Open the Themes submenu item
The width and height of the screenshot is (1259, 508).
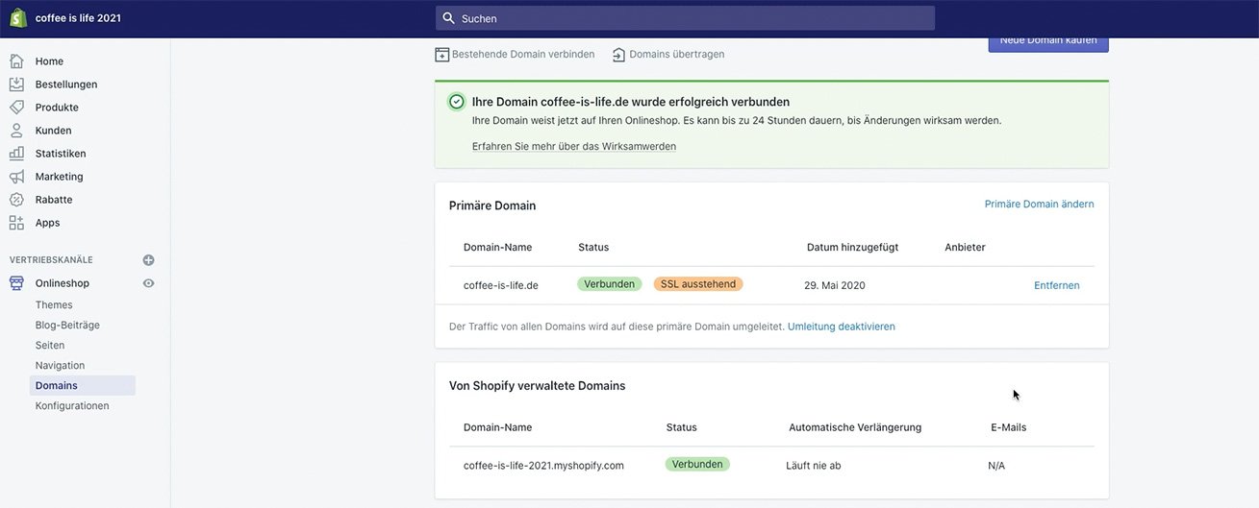pos(54,305)
